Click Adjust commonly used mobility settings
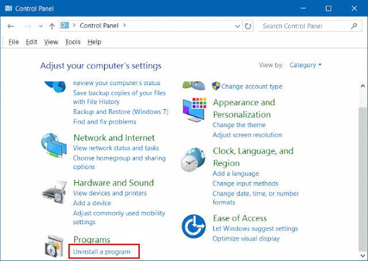368x261 pixels. 119,217
